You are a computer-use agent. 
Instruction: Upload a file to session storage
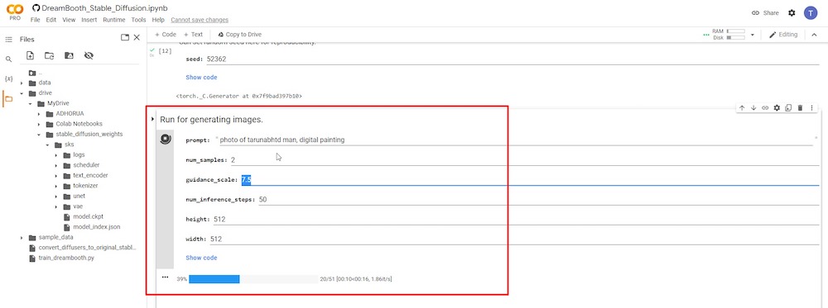30,55
